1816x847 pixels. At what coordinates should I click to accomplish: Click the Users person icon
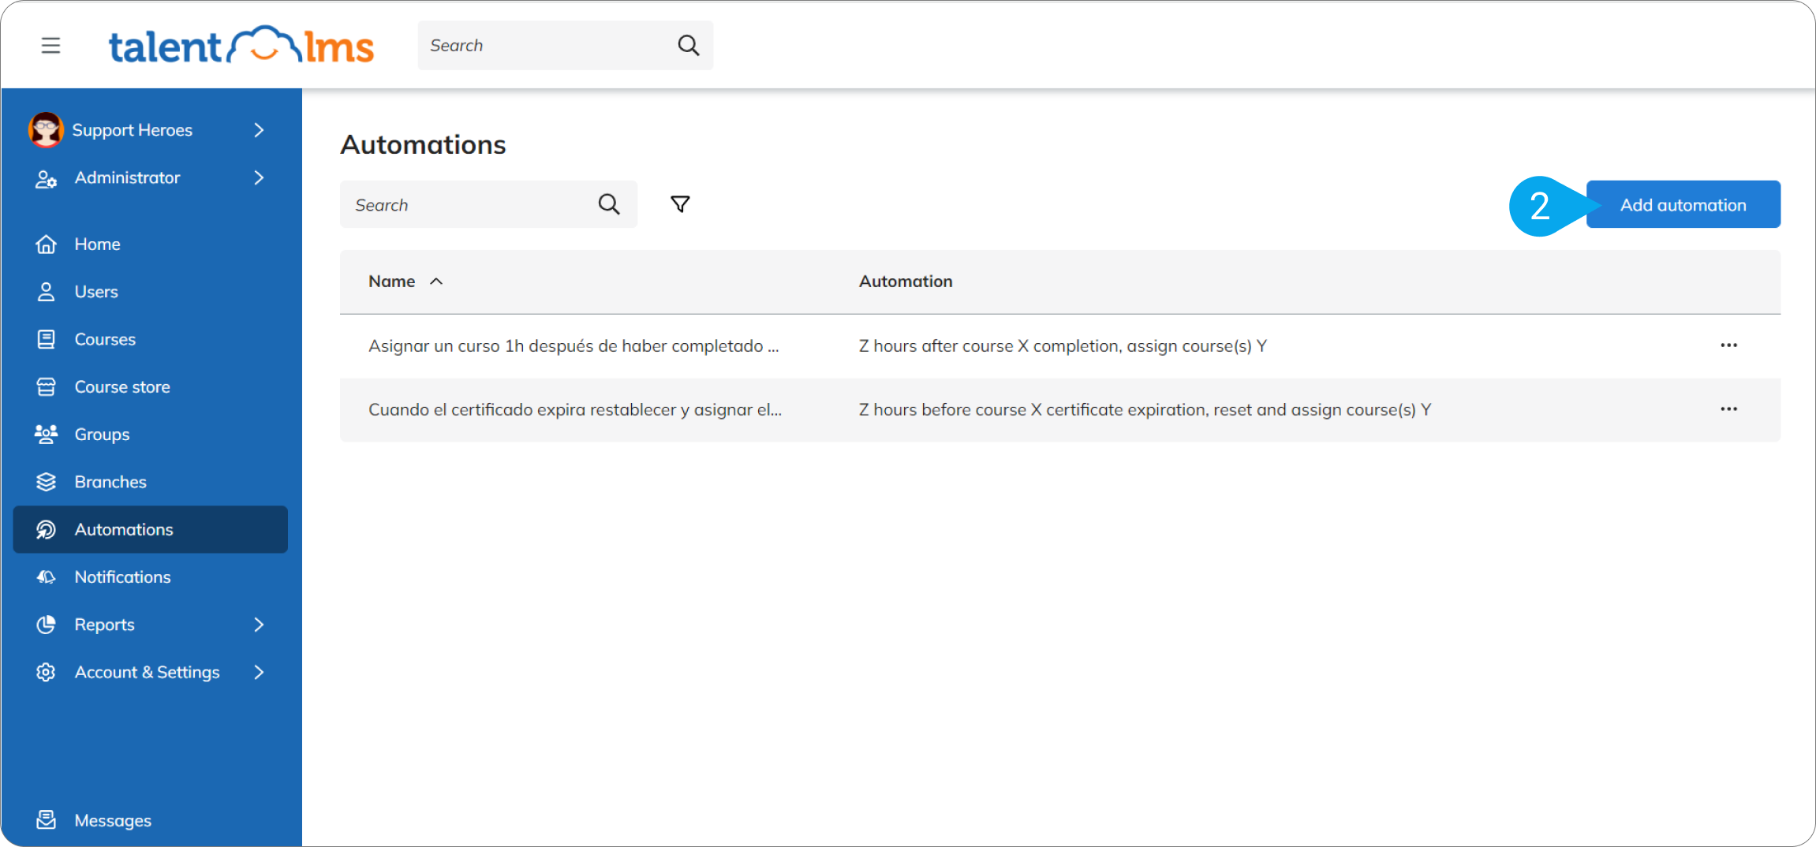click(46, 292)
